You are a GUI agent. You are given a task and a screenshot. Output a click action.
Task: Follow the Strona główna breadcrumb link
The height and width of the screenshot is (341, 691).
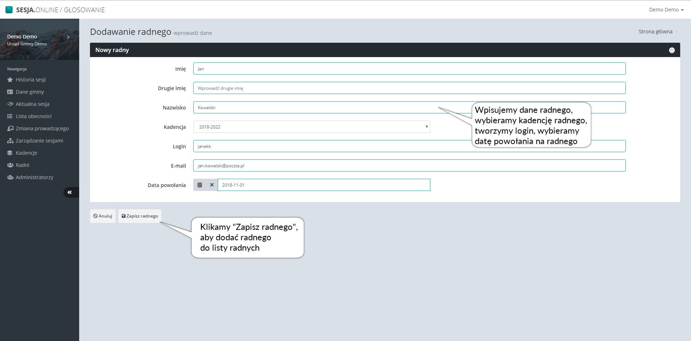click(x=655, y=32)
